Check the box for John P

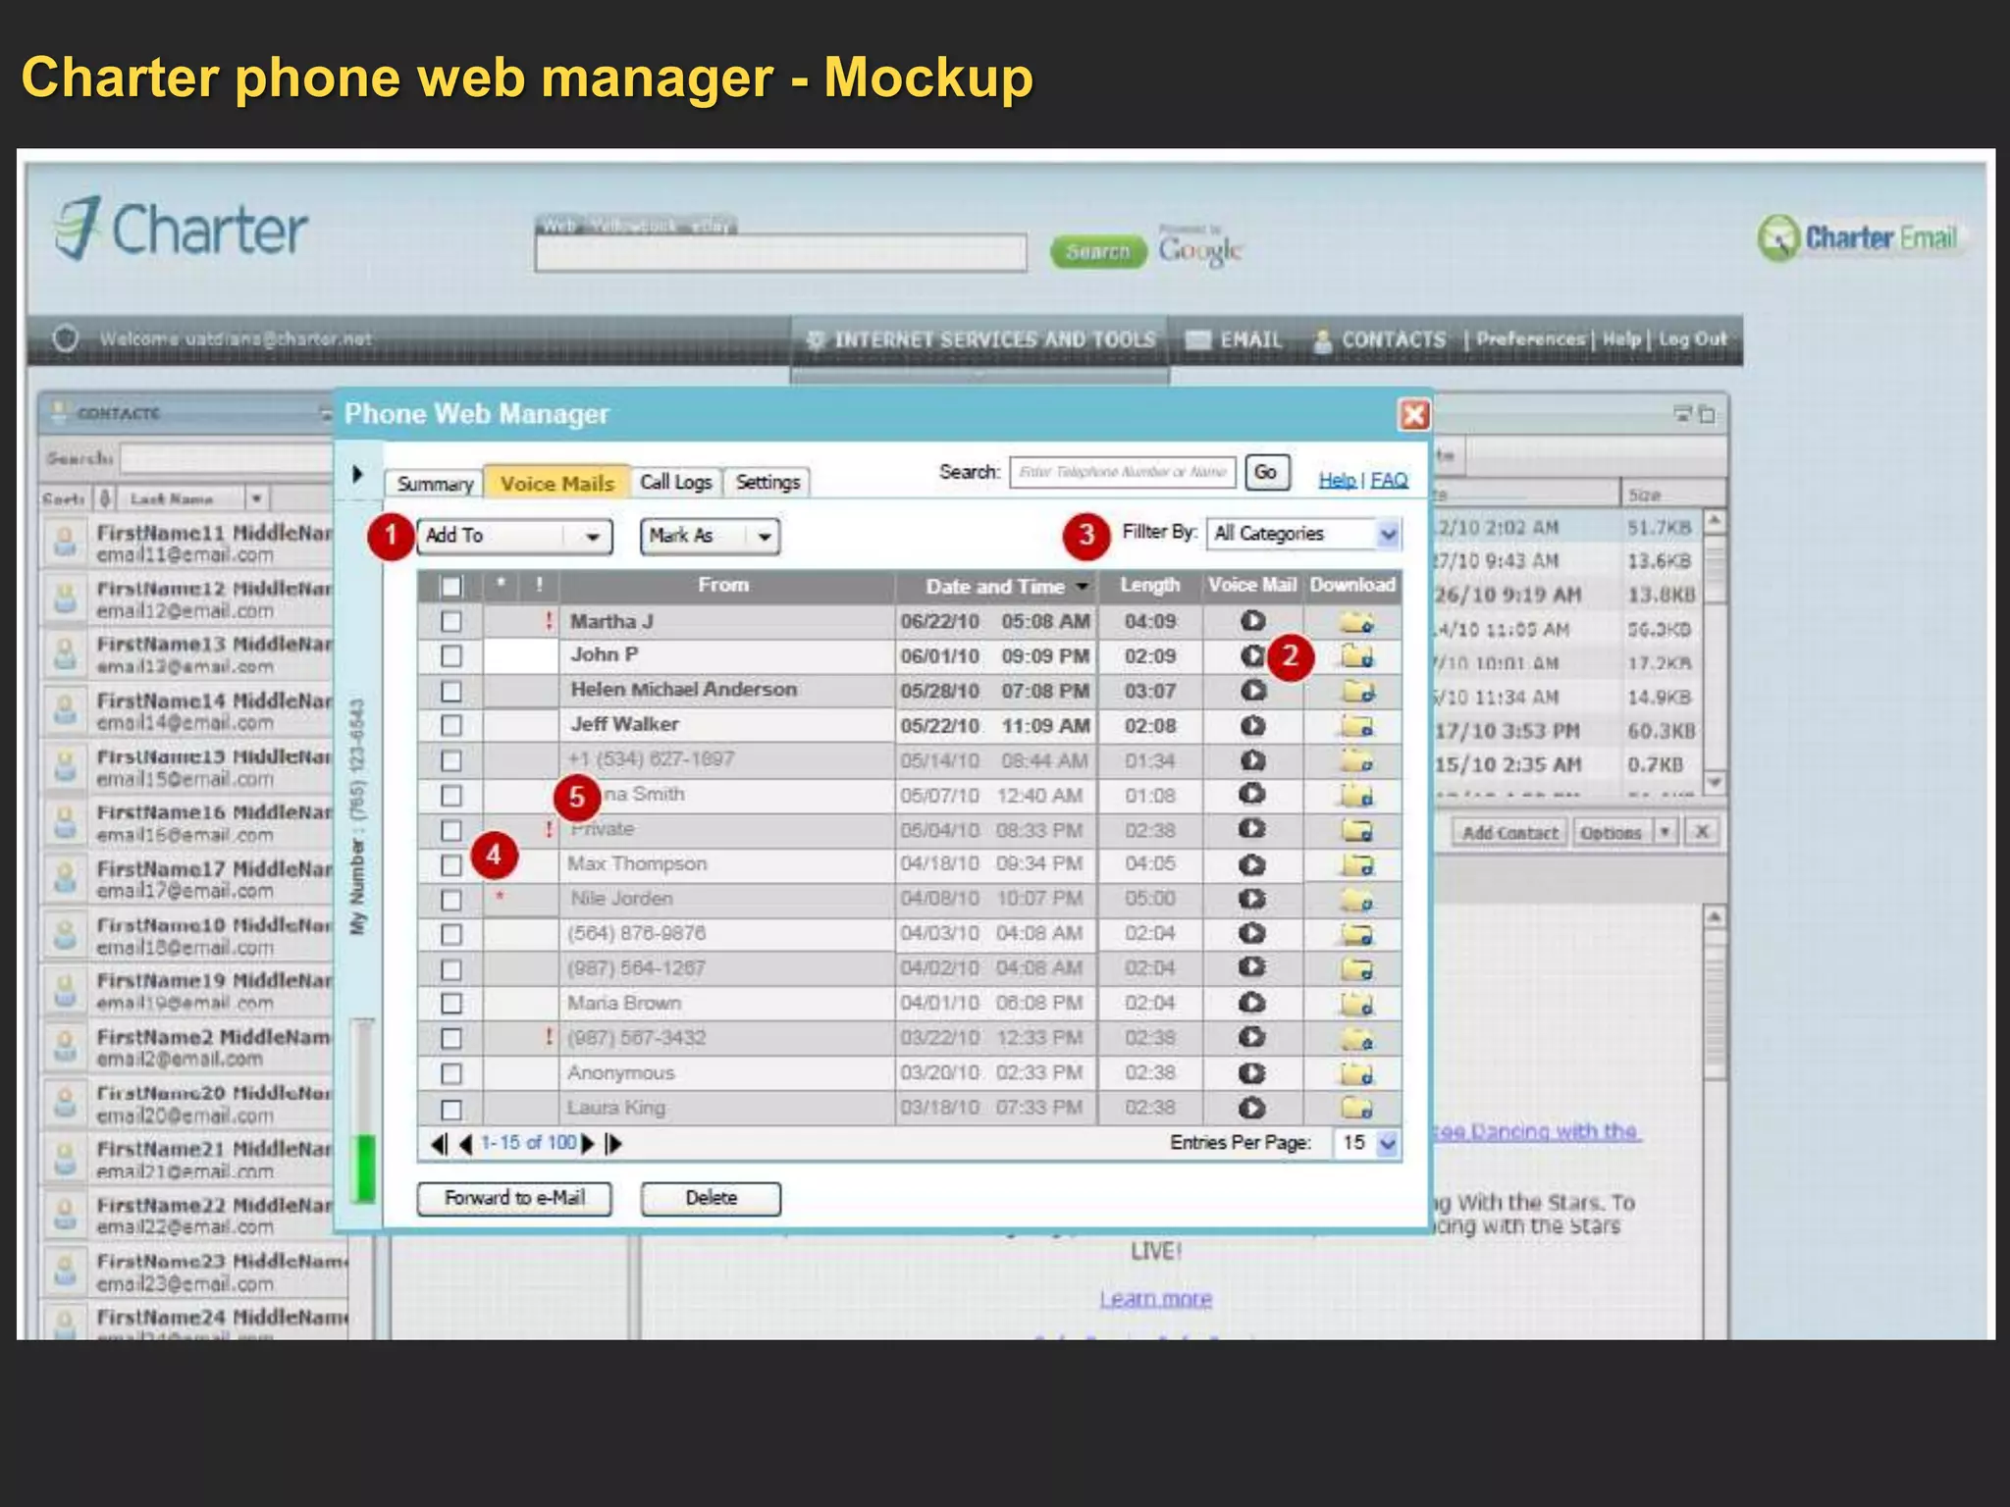pyautogui.click(x=450, y=655)
